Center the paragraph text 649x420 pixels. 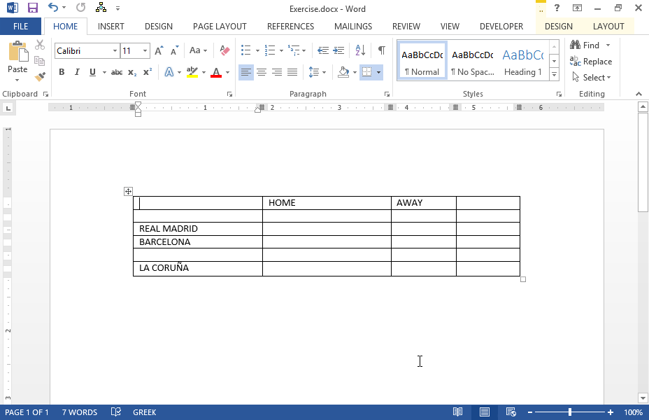pos(261,73)
